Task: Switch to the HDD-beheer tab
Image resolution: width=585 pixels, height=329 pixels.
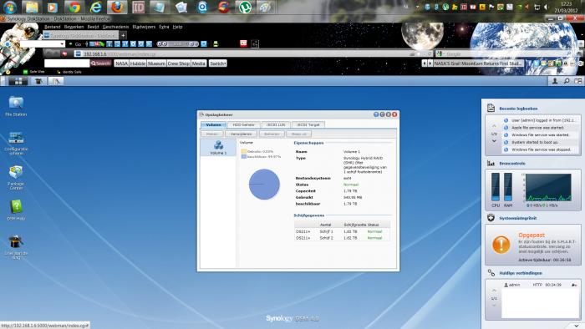Action: point(244,124)
